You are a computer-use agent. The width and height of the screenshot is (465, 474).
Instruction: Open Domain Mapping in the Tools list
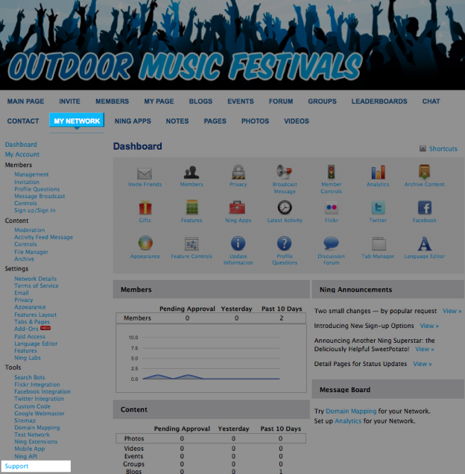point(37,428)
